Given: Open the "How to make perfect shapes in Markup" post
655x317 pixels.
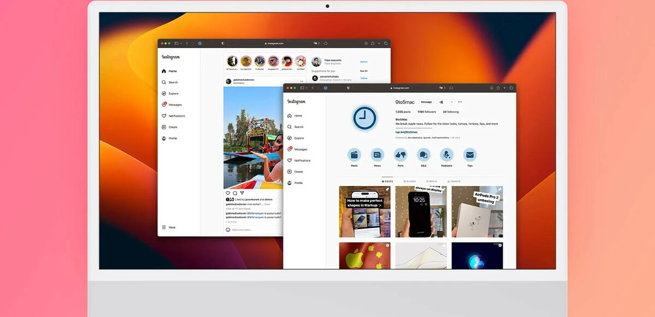Looking at the screenshot, I should coord(365,212).
